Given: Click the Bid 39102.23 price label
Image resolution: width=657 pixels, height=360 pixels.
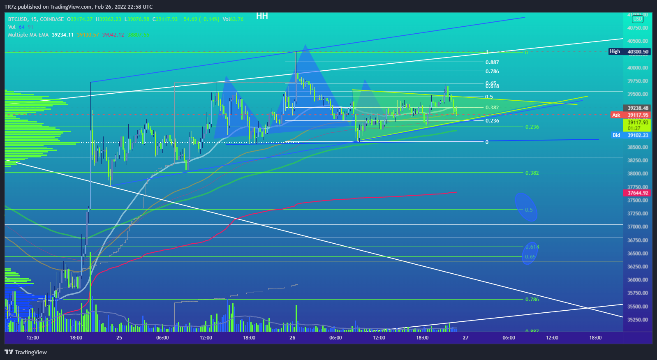Looking at the screenshot, I should (x=630, y=135).
